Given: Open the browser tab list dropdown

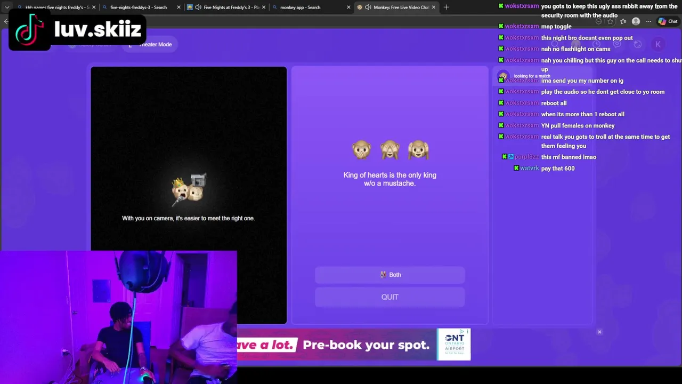Looking at the screenshot, I should click(7, 7).
